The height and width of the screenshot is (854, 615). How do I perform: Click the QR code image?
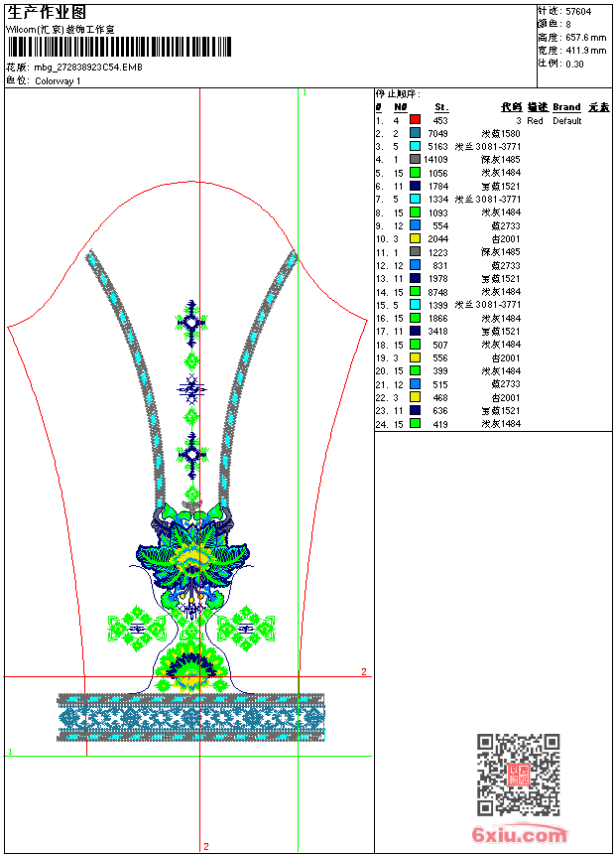(x=519, y=775)
